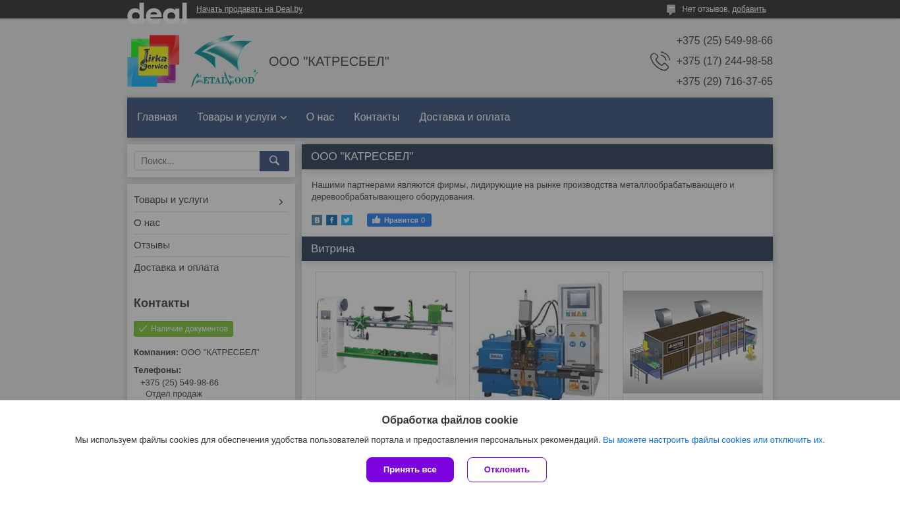The image size is (900, 506).
Task: Select Доставка и оплата in the sidebar
Action: coord(176,267)
